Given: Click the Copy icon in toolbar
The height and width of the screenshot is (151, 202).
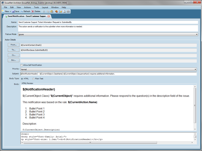Looking at the screenshot, I should [48, 11].
